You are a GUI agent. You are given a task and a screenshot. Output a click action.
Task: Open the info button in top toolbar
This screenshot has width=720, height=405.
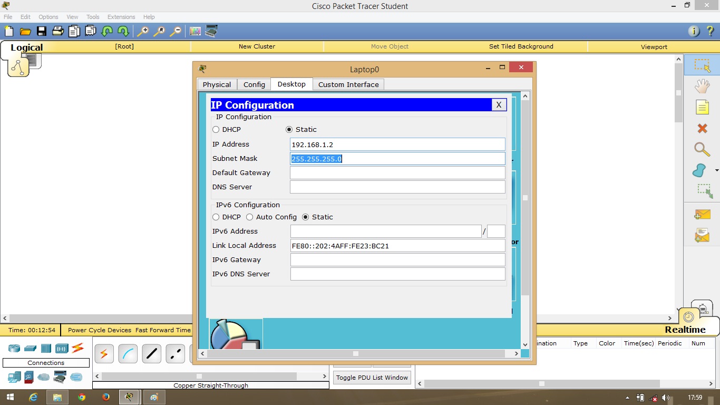694,31
